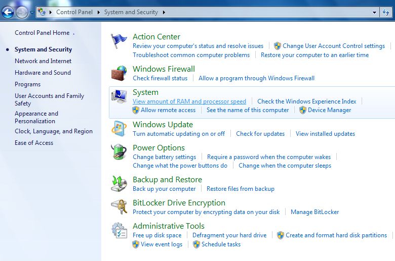This screenshot has height=261, width=395.
Task: Open Ease of Access category
Action: (x=34, y=143)
